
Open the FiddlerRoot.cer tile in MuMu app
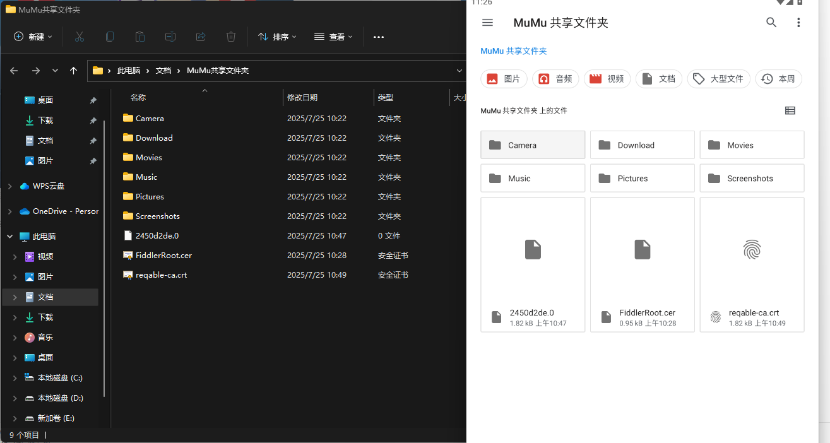[x=643, y=264]
